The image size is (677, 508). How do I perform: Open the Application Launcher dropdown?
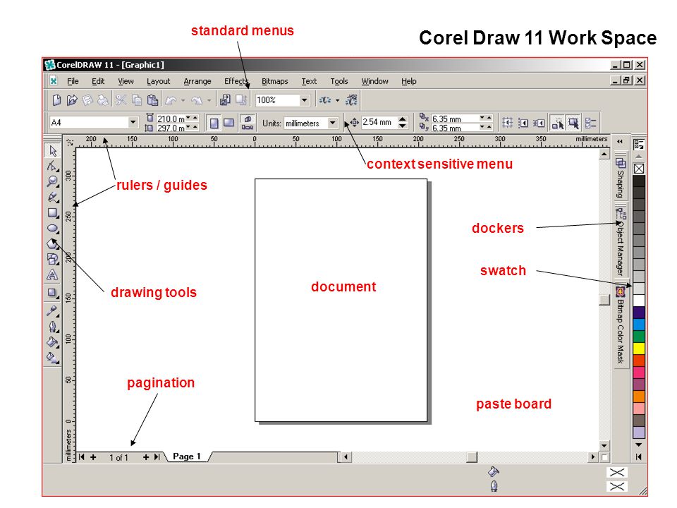tap(338, 101)
